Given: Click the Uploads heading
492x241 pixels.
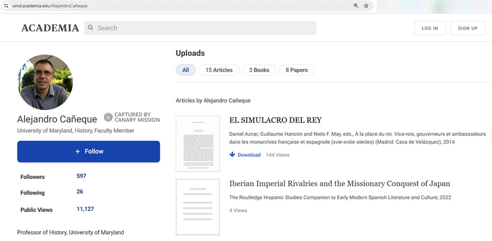Looking at the screenshot, I should coord(190,53).
